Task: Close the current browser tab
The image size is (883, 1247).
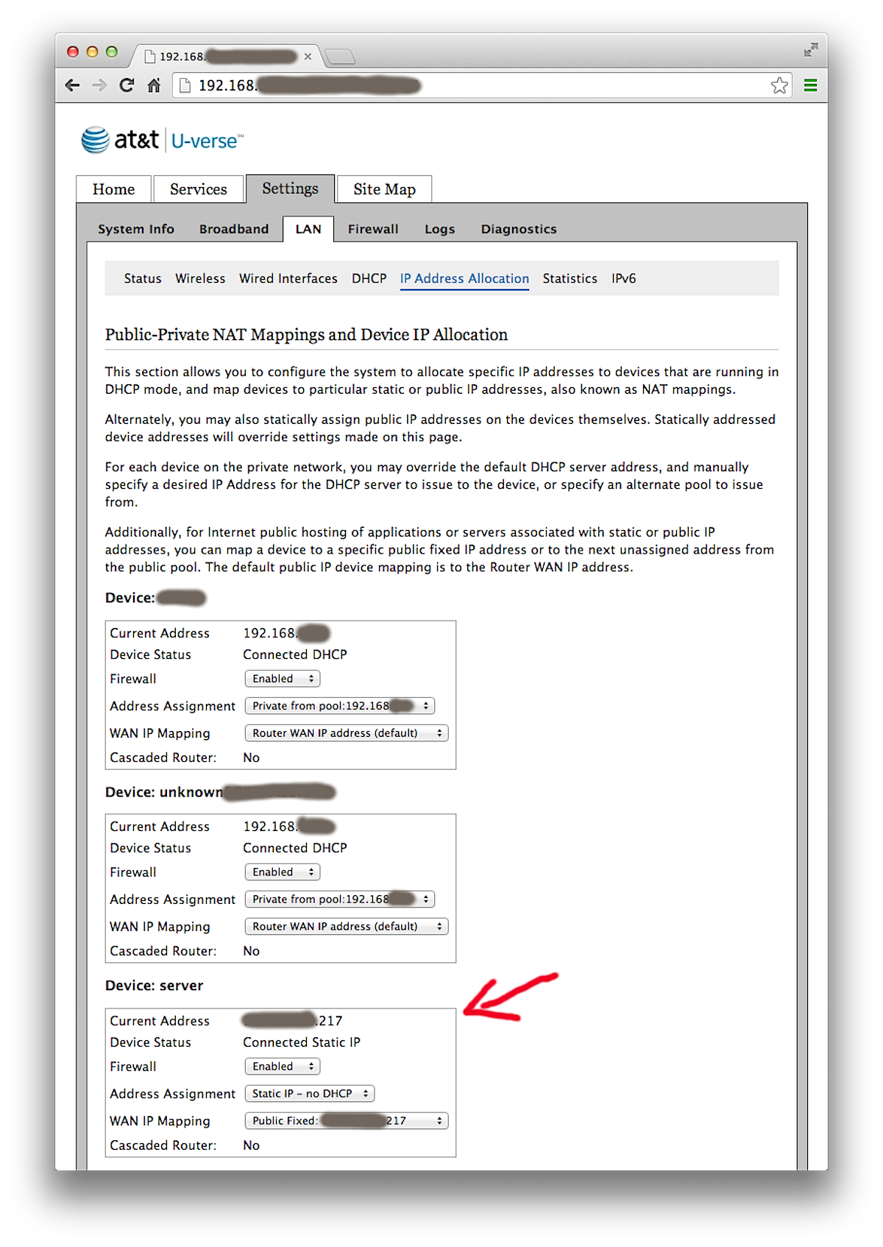Action: 308,57
